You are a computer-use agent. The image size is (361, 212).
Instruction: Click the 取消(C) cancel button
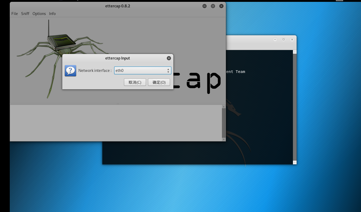135,82
